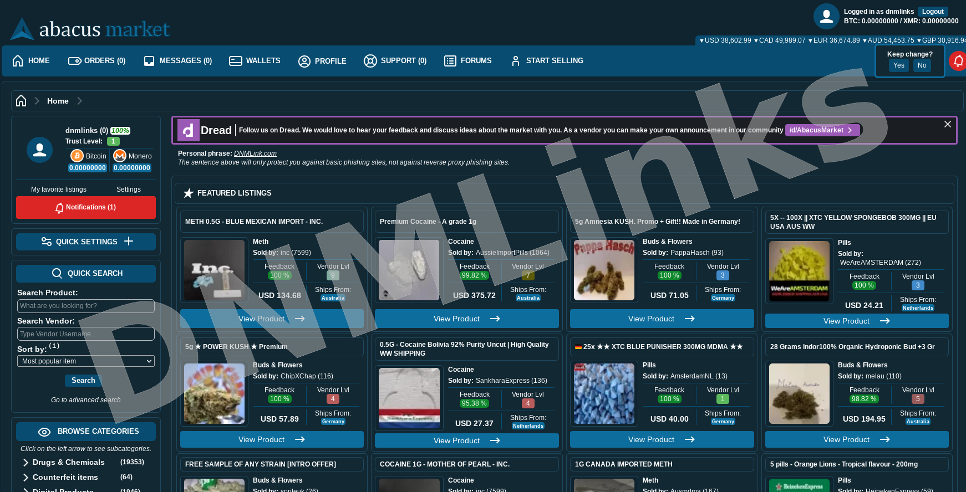Click the Monero 0.00000000 balance badge
966x492 pixels.
click(x=132, y=168)
